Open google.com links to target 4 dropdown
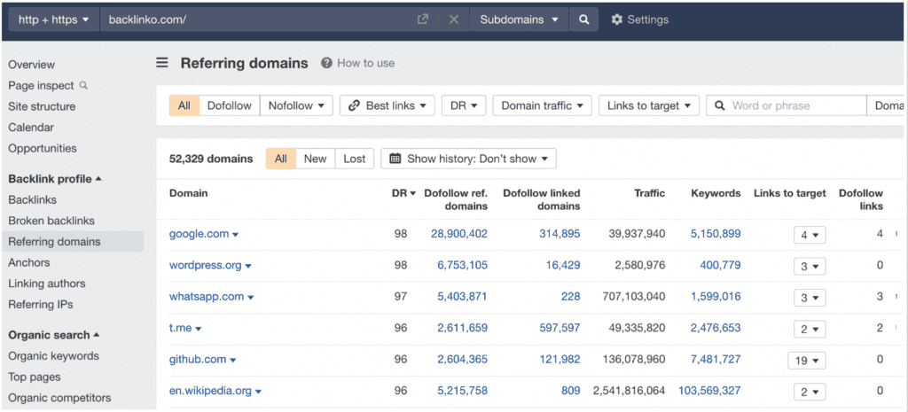The width and height of the screenshot is (908, 412). pyautogui.click(x=810, y=235)
